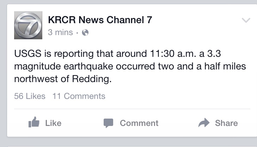Click the word "Redding" in the post
257x147 pixels.
pos(92,79)
